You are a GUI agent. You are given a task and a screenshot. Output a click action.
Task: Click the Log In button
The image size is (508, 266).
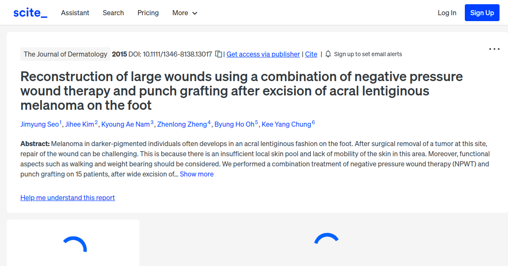(447, 13)
